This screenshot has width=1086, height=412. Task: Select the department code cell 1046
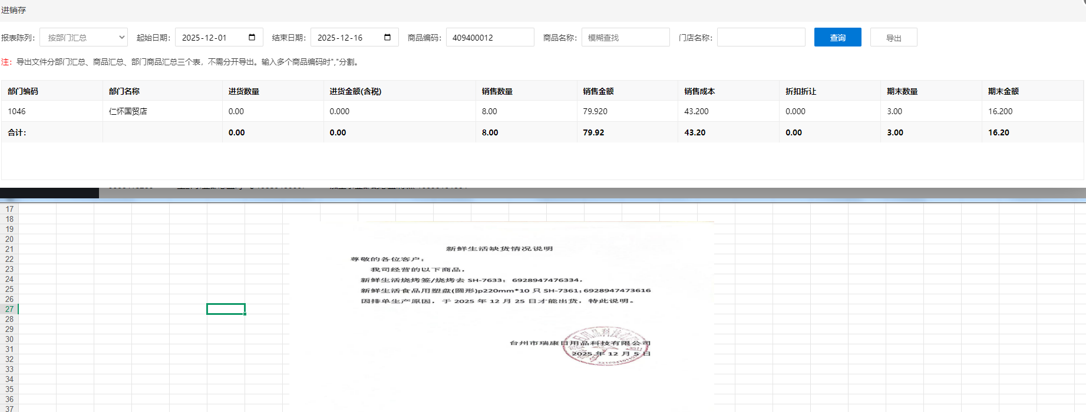point(16,111)
